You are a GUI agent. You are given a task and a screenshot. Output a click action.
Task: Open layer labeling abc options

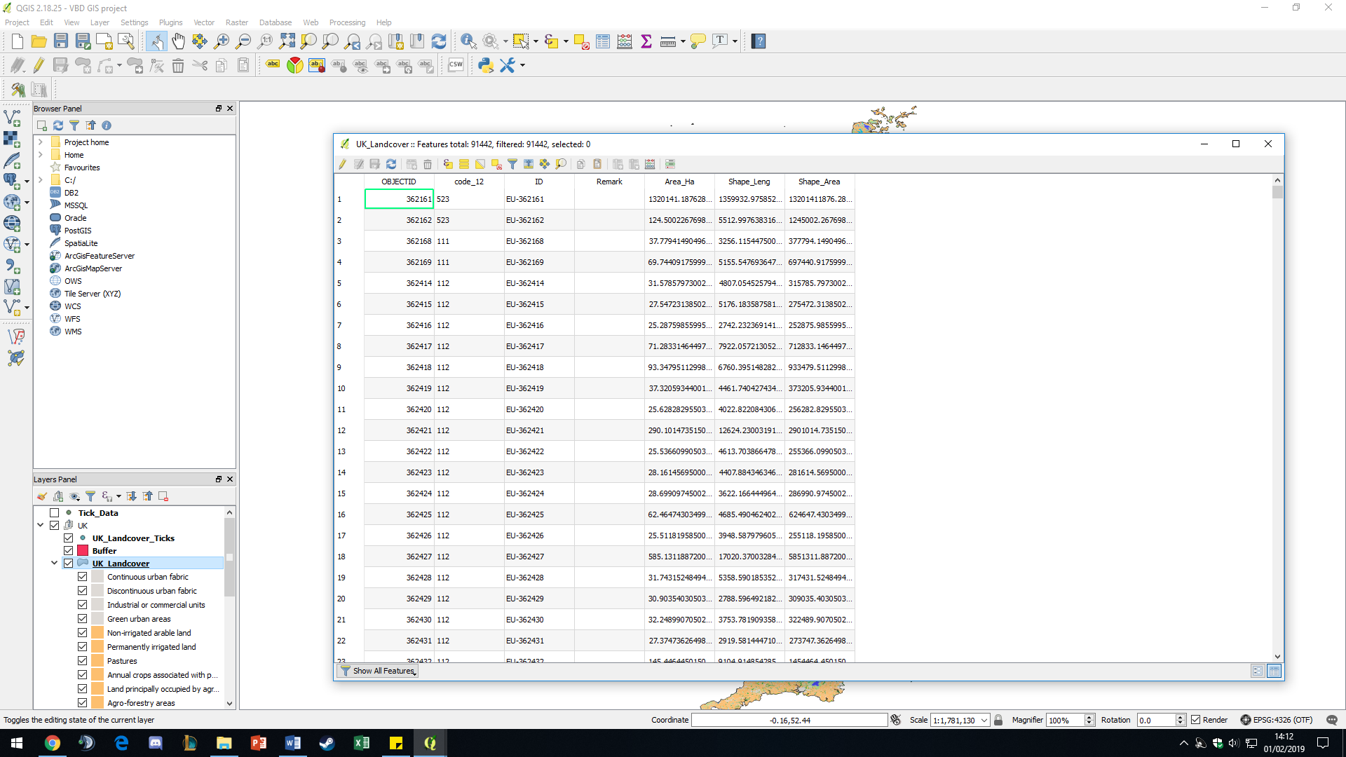273,65
